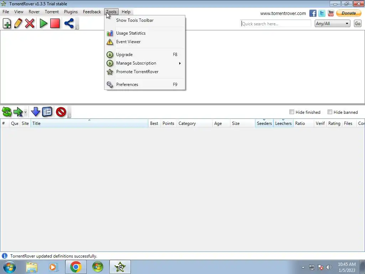
Task: Click the network tray icon
Action: point(312,267)
